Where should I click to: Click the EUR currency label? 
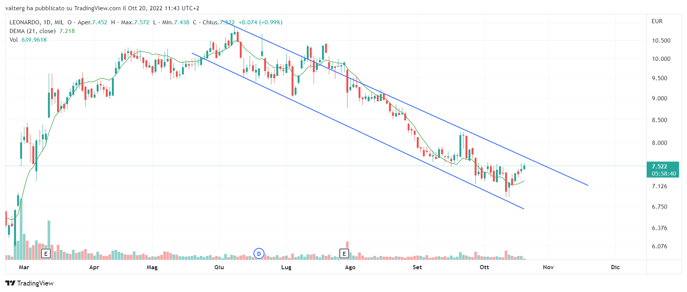tap(657, 21)
